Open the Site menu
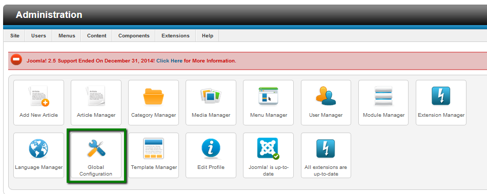Viewport: 487px width, 194px height. click(14, 36)
